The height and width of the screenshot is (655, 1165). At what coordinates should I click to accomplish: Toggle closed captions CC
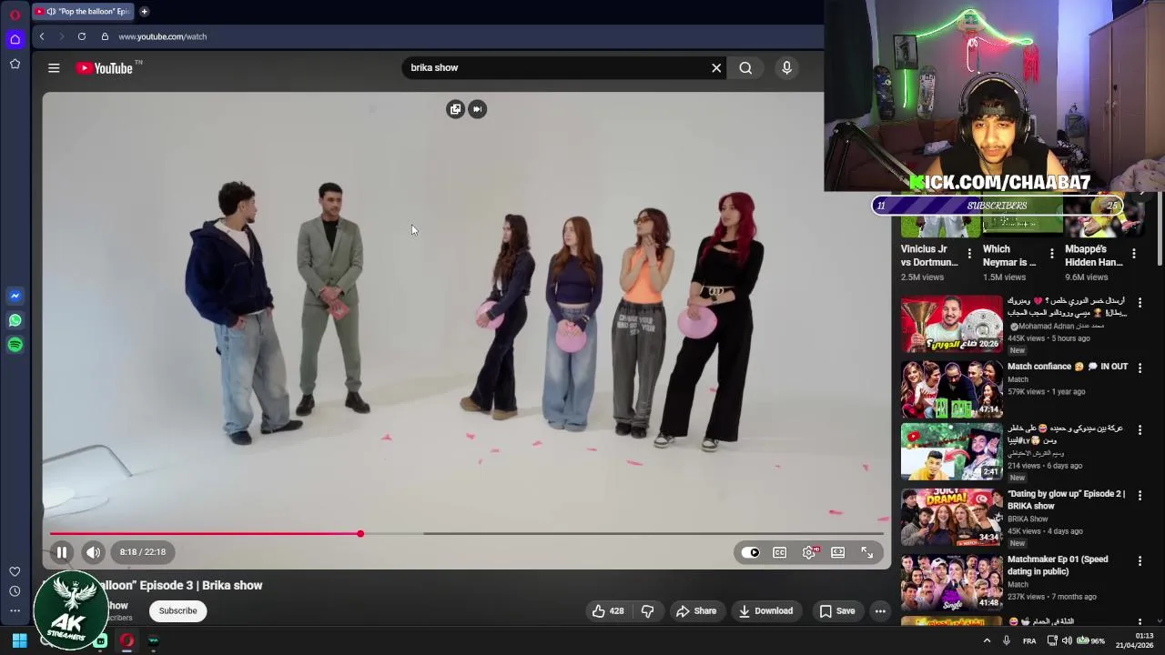pyautogui.click(x=780, y=552)
